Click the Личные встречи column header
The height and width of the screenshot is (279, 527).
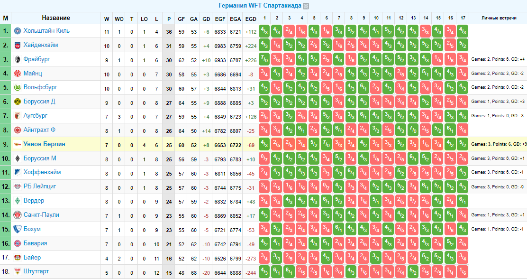499,18
